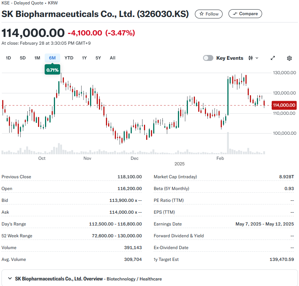
Task: Click the 114,000.00 current price label on chart
Action: (284, 105)
